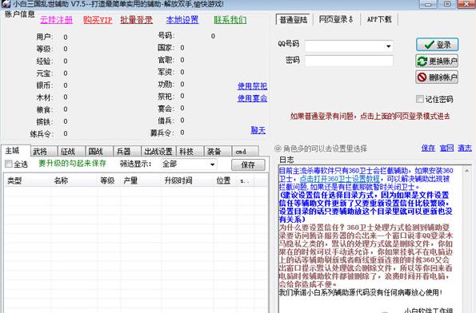
Task: Open the 聊天 link
Action: coord(258,130)
